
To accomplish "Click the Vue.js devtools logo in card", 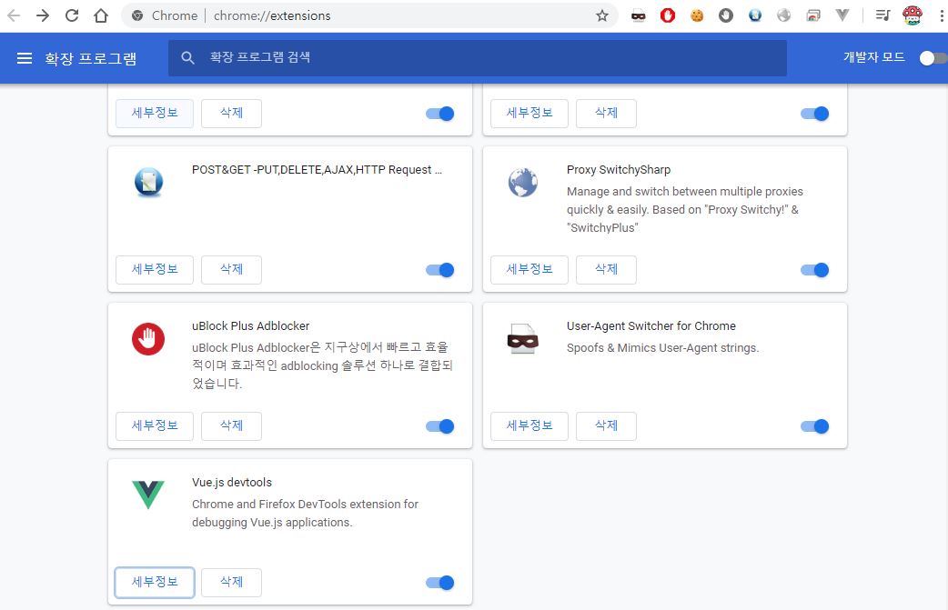I will 148,495.
